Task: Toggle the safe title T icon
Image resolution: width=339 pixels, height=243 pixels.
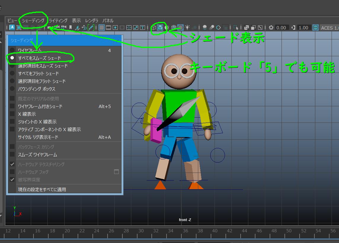Action: pyautogui.click(x=143, y=28)
